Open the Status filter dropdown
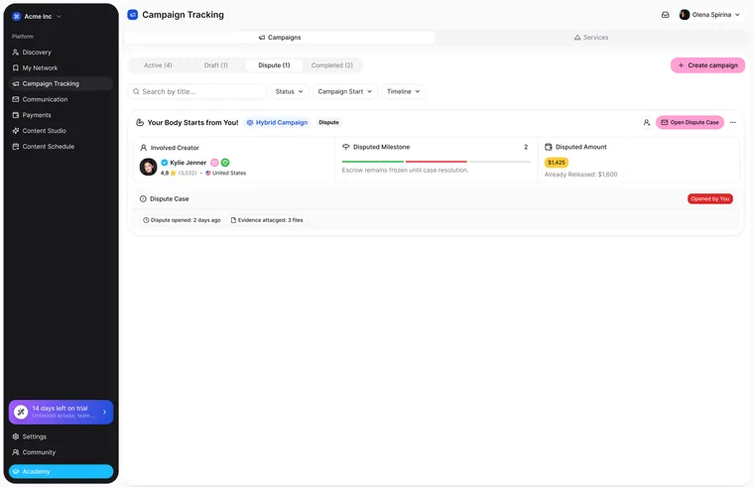Viewport: 754px width, 487px height. click(289, 91)
